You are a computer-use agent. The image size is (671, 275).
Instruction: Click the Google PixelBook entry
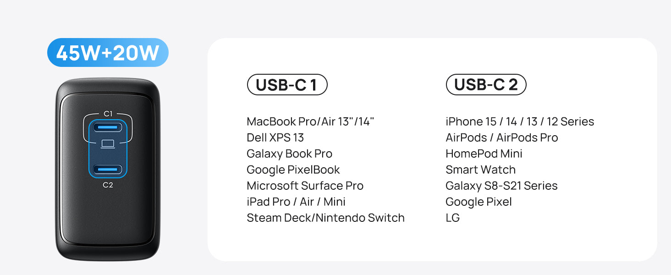point(293,170)
